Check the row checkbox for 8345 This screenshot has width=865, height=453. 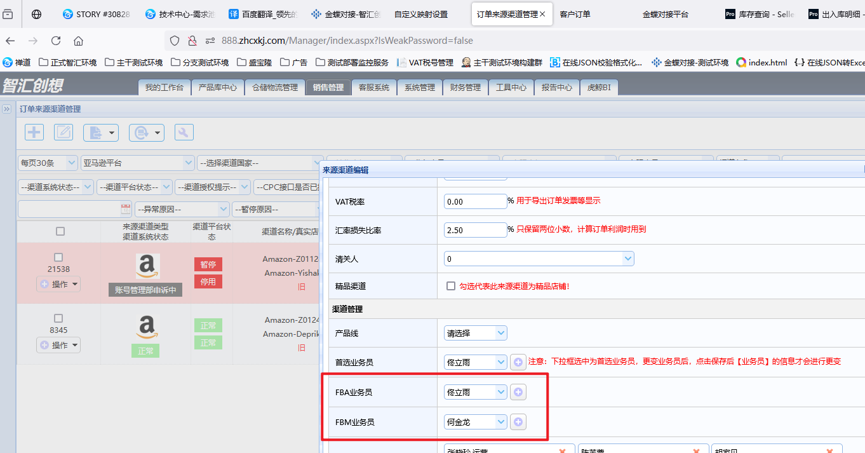(58, 318)
